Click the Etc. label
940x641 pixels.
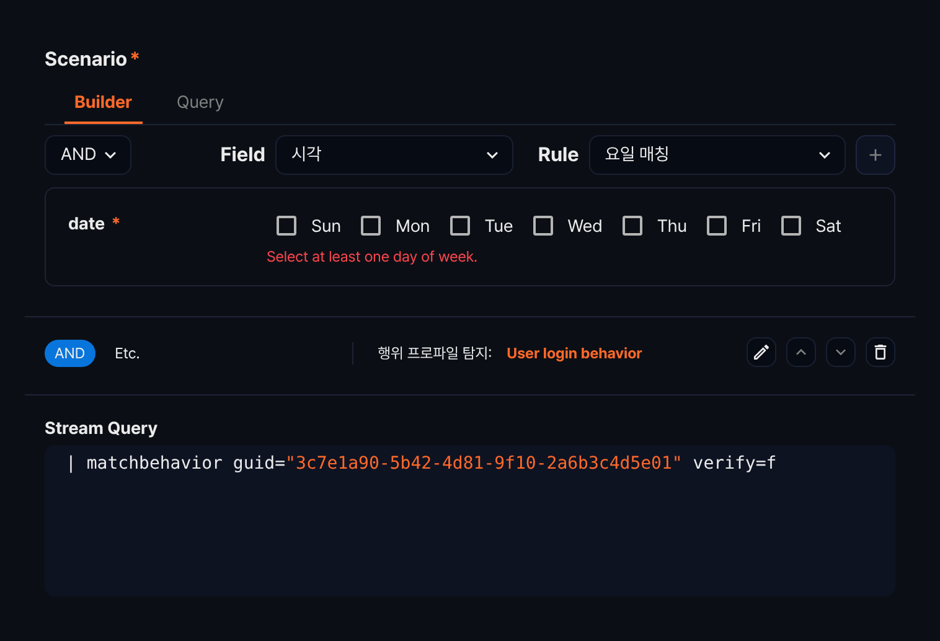(x=127, y=353)
